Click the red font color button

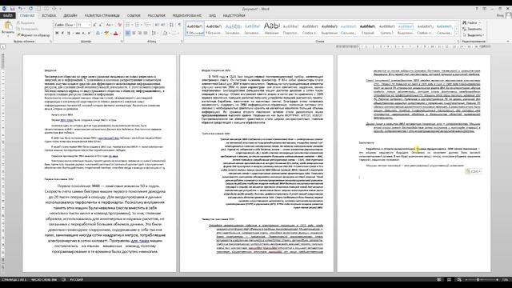click(115, 34)
